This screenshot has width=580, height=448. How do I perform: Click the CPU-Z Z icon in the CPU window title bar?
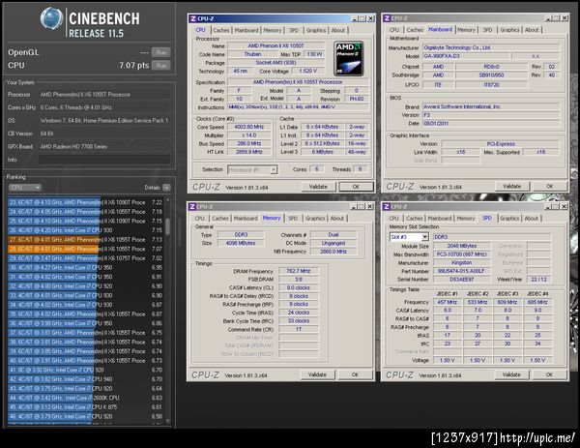193,18
